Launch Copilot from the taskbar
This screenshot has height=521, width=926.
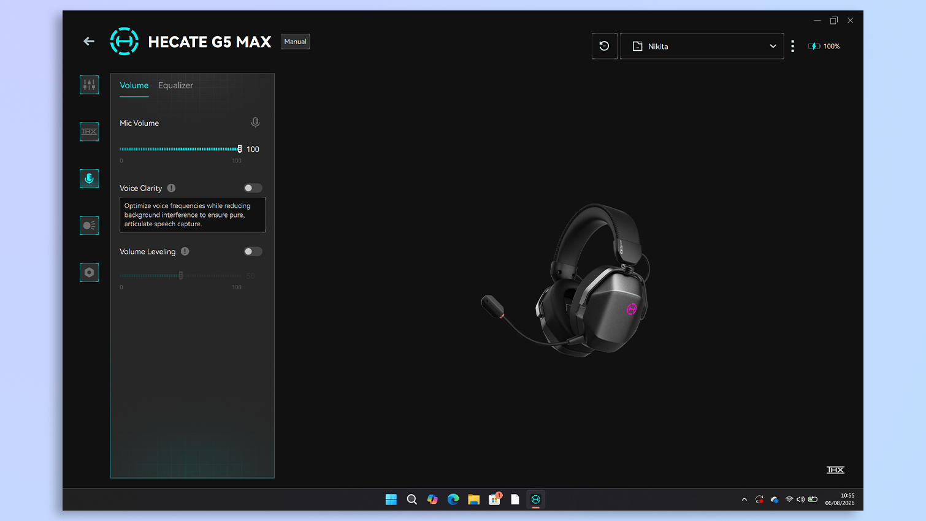point(432,500)
